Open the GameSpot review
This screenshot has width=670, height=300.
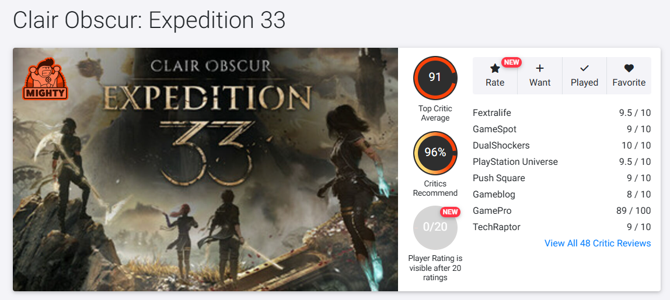coord(562,129)
